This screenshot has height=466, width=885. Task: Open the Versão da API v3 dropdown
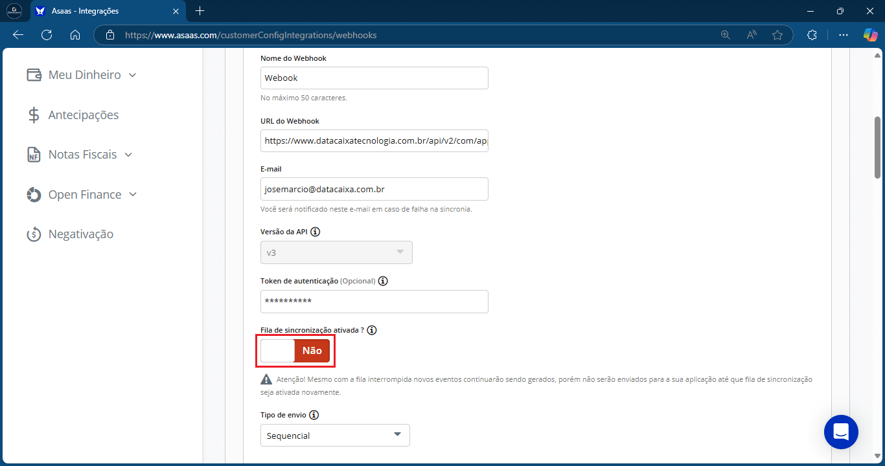click(336, 252)
